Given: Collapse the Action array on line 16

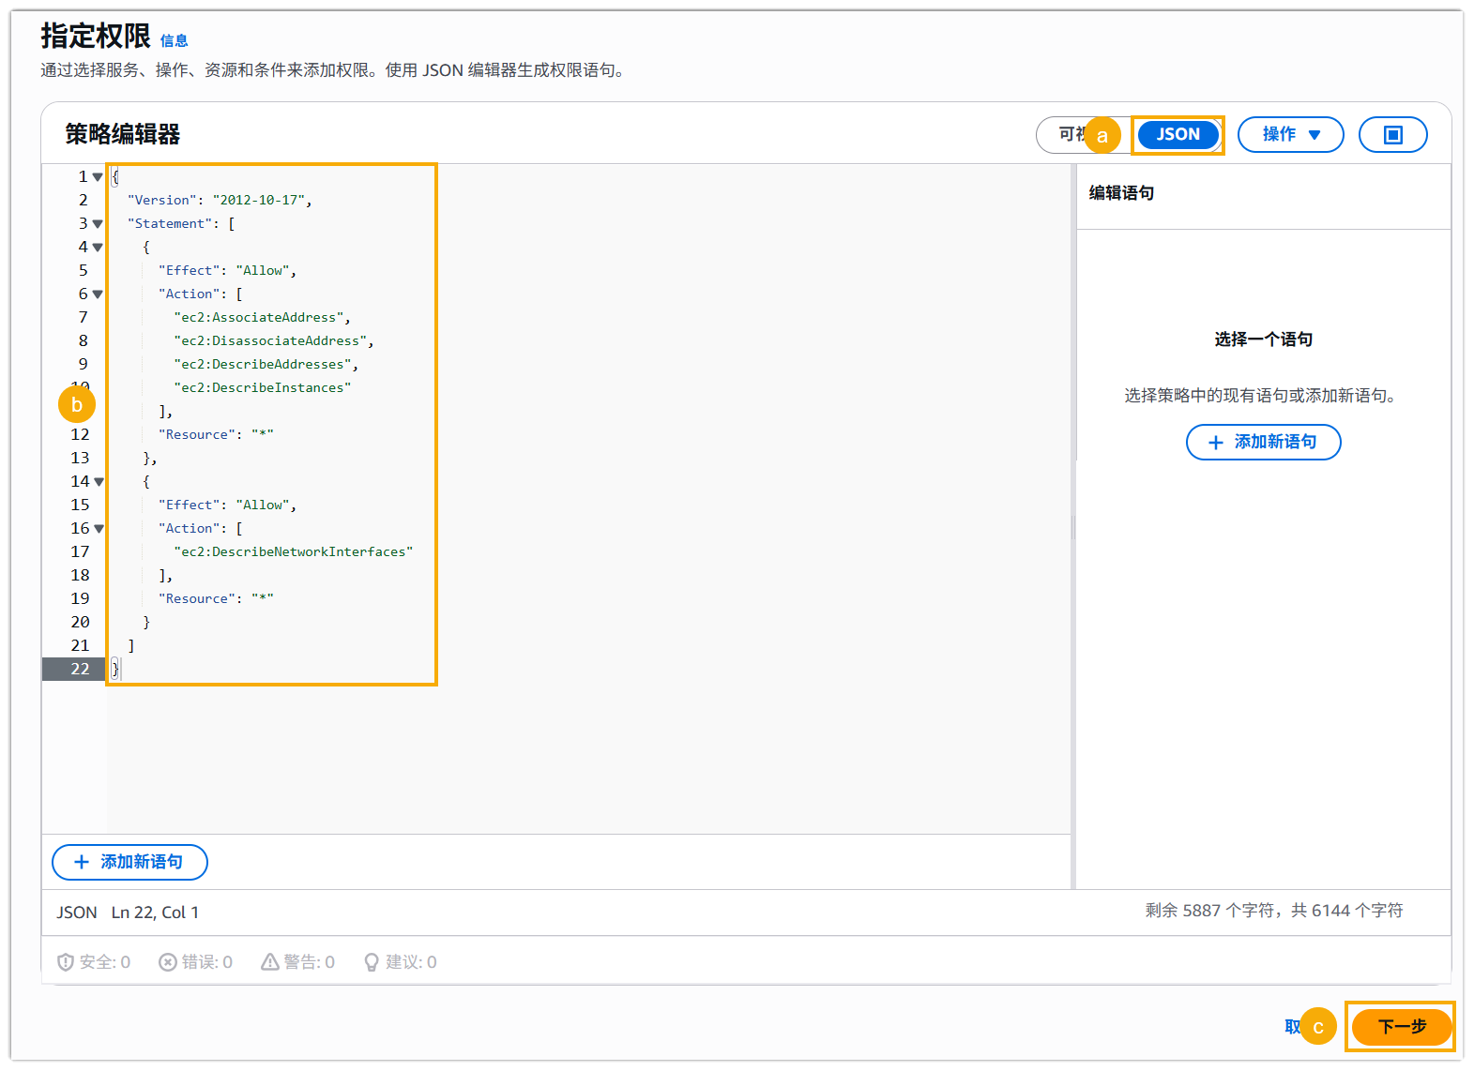Looking at the screenshot, I should pos(99,529).
